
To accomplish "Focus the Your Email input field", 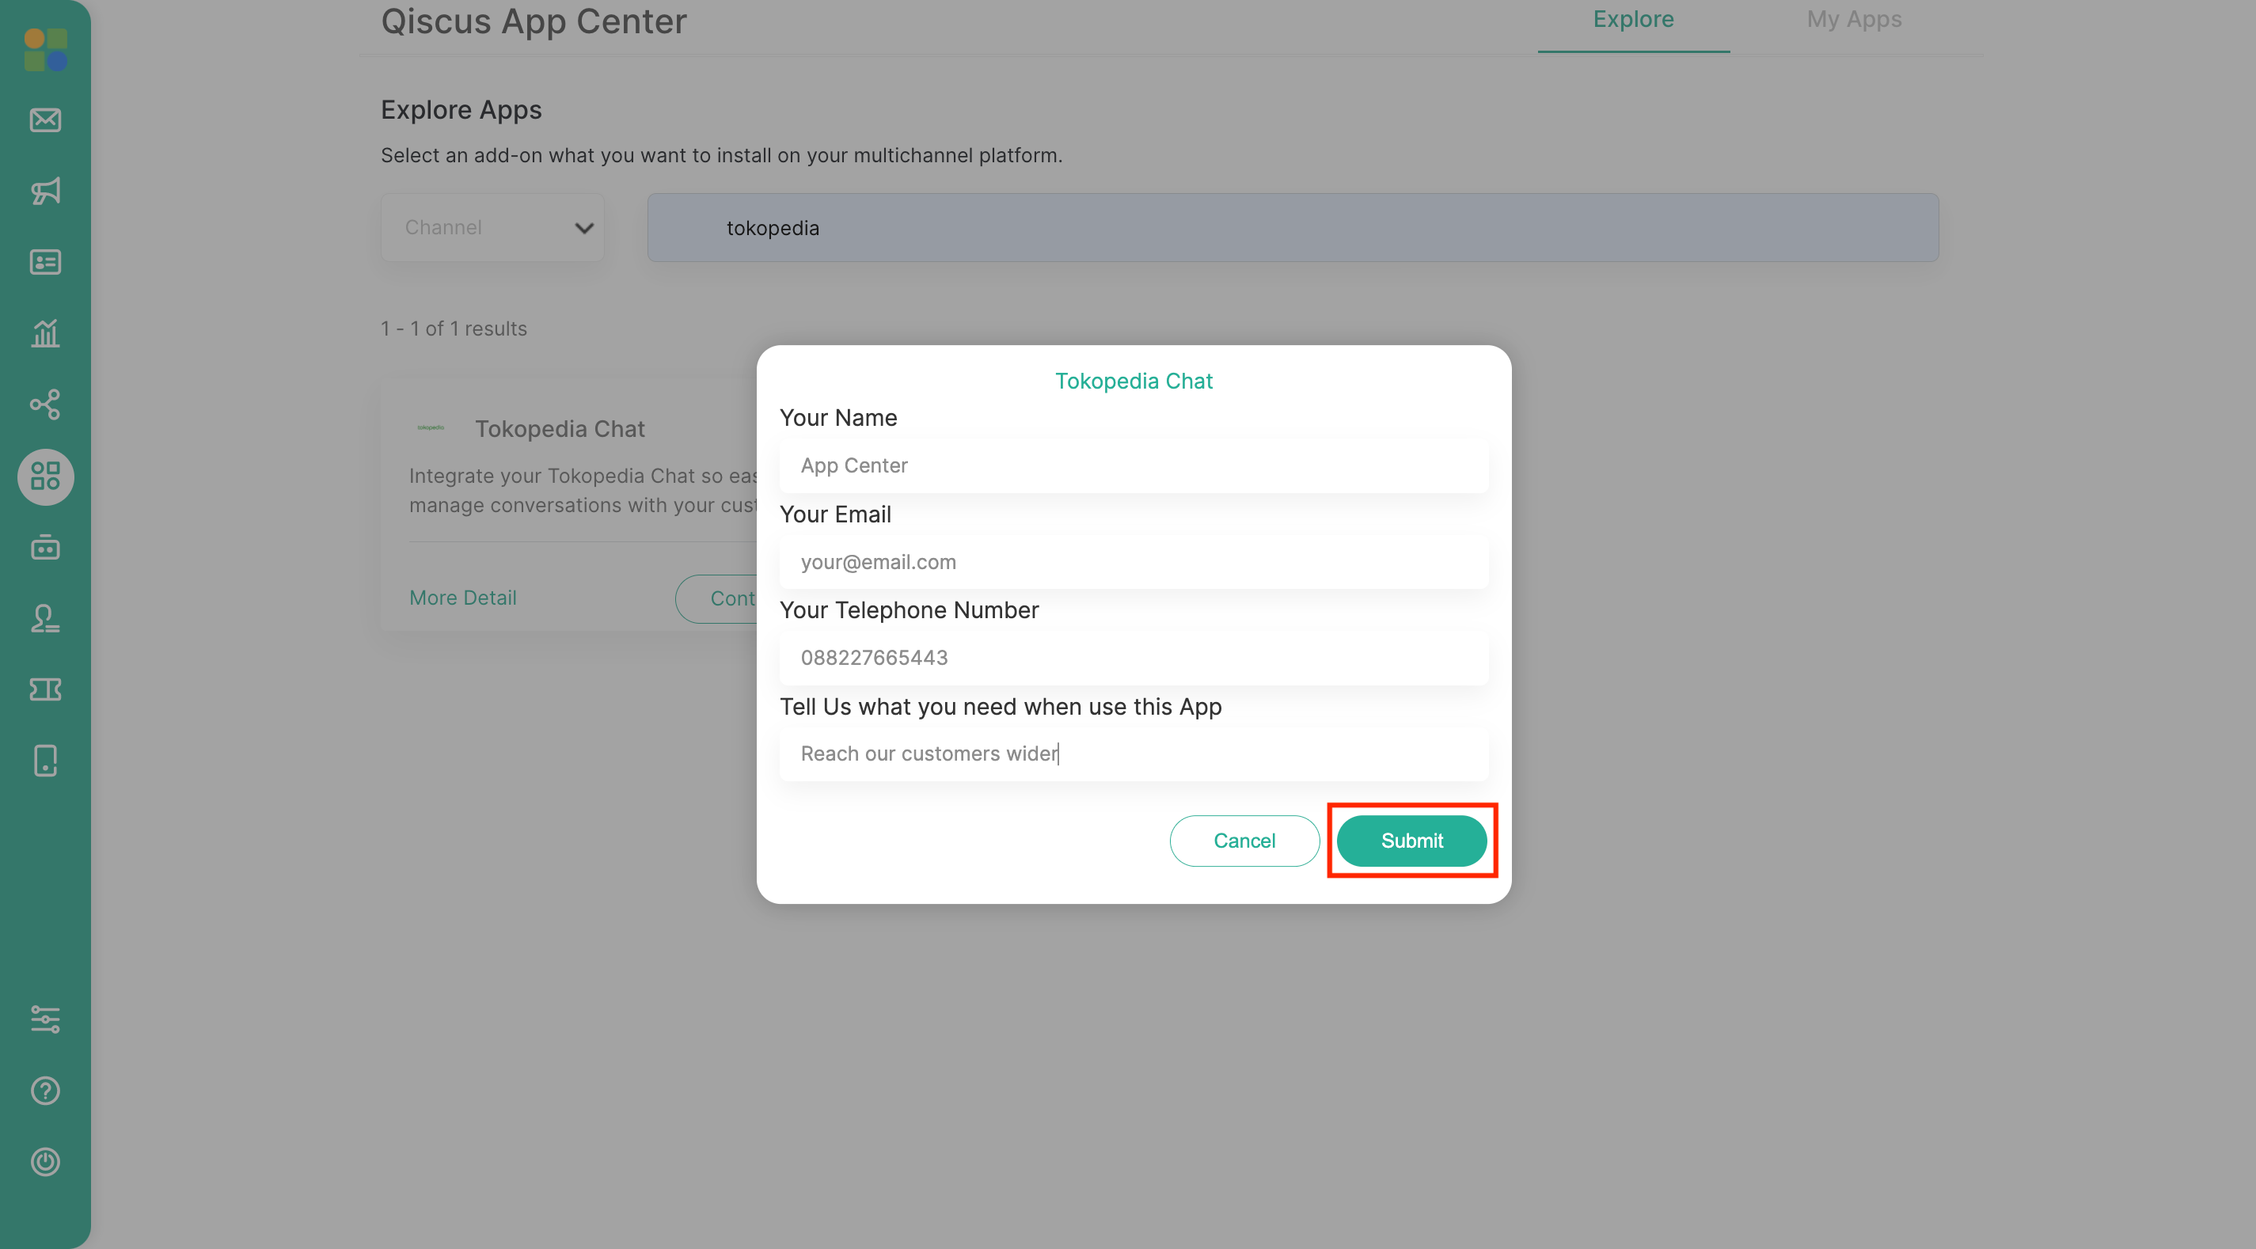I will tap(1134, 561).
